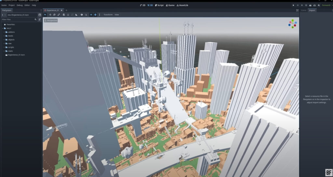
Task: Click the Select mode arrow tool
Action: coord(45,15)
